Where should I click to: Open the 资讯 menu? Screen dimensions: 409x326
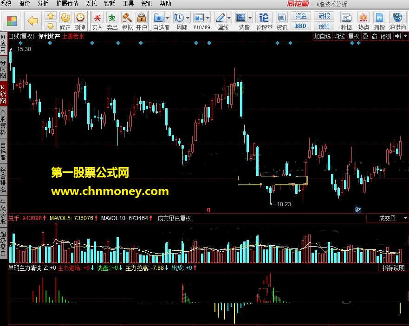(x=147, y=3)
